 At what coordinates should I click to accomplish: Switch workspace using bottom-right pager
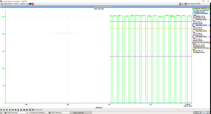(x=202, y=113)
